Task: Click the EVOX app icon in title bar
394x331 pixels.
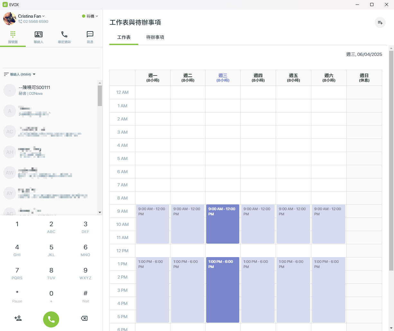Action: point(5,4)
